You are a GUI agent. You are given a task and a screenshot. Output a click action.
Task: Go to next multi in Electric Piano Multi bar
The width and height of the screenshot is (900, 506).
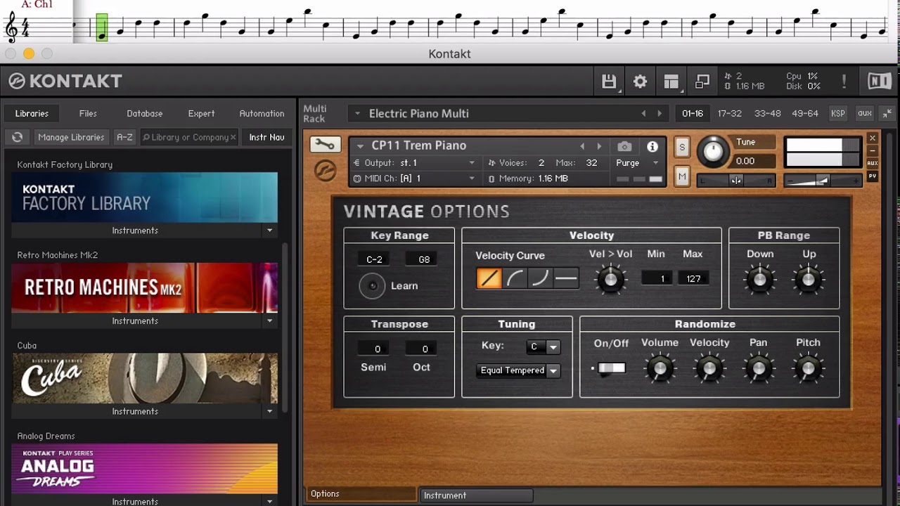pos(660,113)
